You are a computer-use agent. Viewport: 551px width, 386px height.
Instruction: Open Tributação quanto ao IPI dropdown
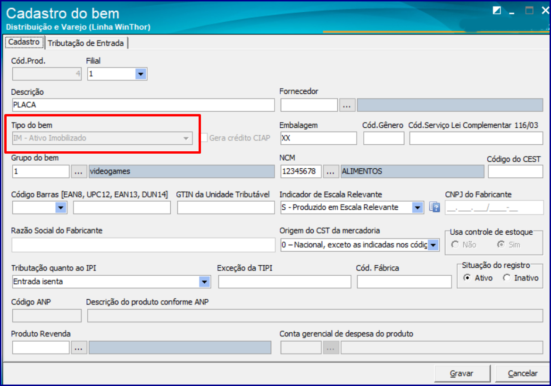(x=205, y=282)
